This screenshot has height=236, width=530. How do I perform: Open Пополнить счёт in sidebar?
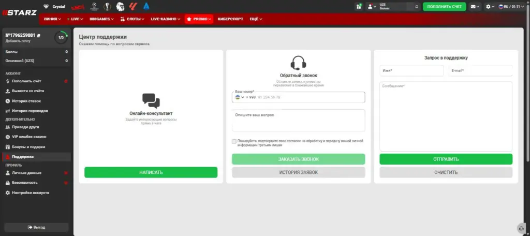pyautogui.click(x=36, y=81)
